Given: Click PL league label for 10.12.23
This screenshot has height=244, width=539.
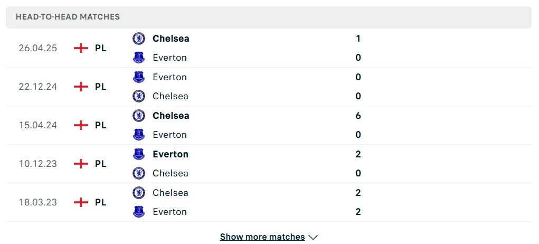Looking at the screenshot, I should [100, 164].
